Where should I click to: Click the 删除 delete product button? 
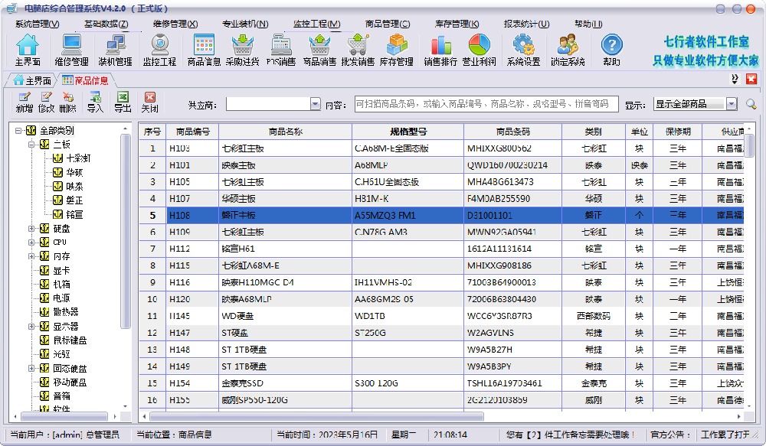point(67,103)
